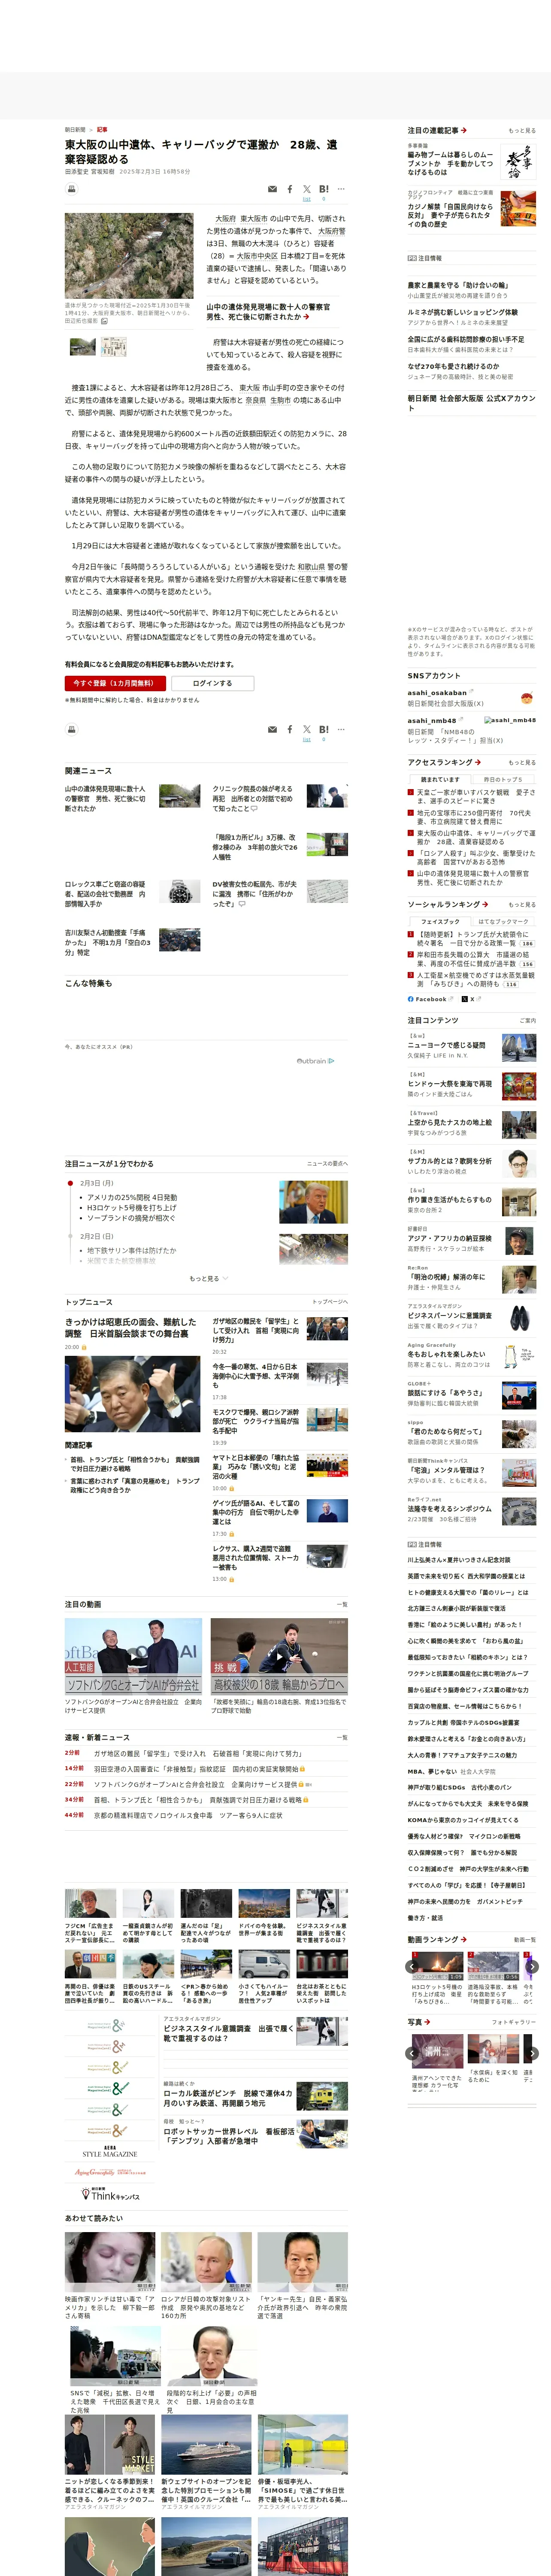This screenshot has width=551, height=2576.
Task: Click red arrow beside 注目の連載記事
Action: [463, 130]
